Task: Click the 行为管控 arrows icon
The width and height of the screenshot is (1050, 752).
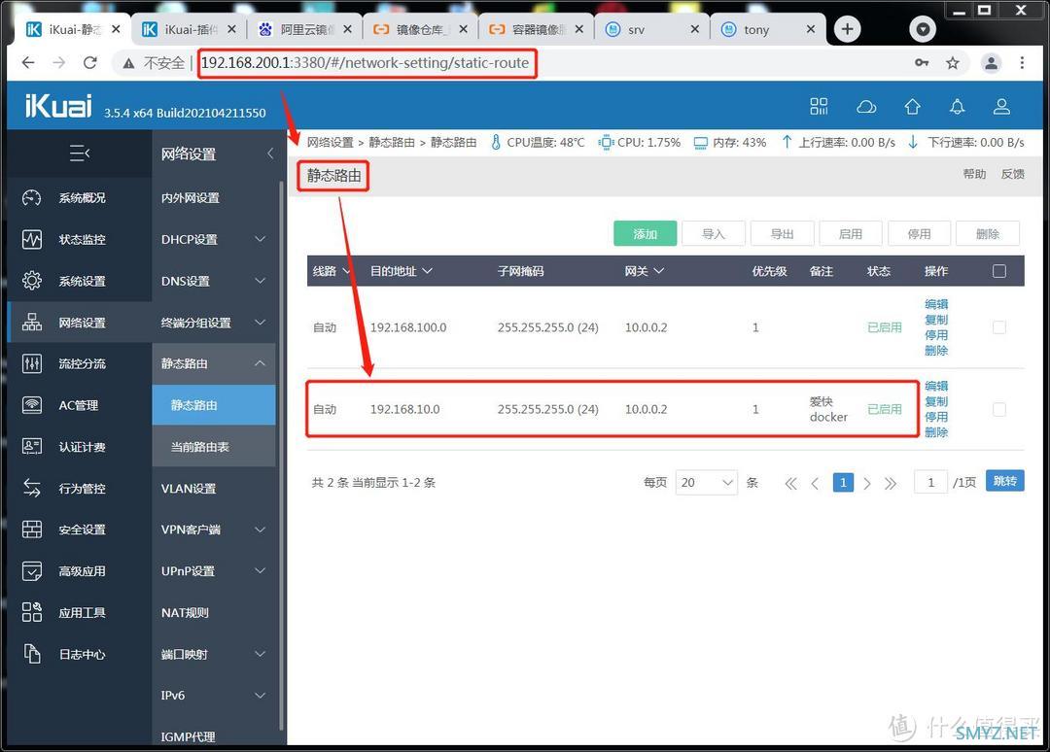Action: (x=32, y=488)
